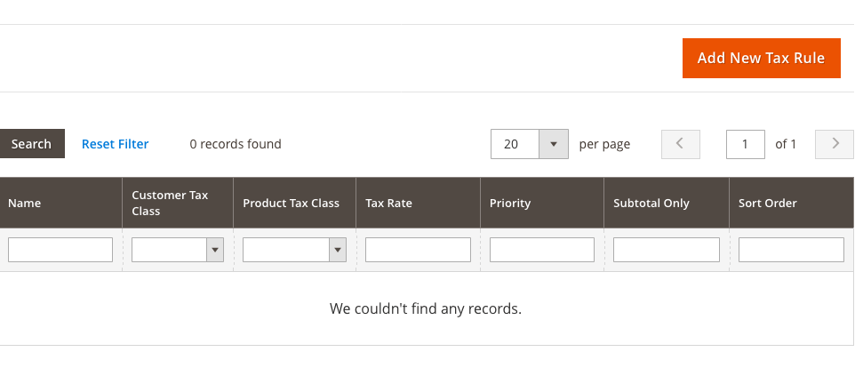The image size is (863, 368).
Task: Sort by Sort Order column header
Action: pyautogui.click(x=791, y=203)
